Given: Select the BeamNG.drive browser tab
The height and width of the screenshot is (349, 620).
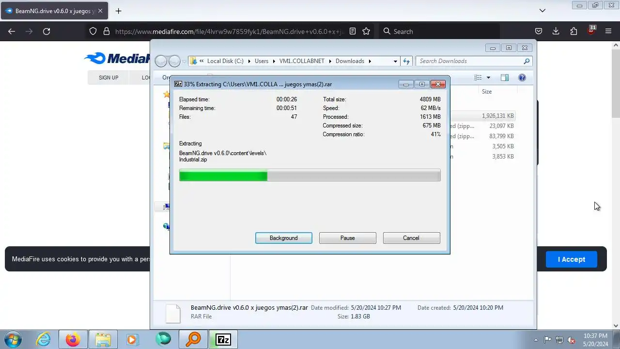Looking at the screenshot, I should click(x=54, y=11).
